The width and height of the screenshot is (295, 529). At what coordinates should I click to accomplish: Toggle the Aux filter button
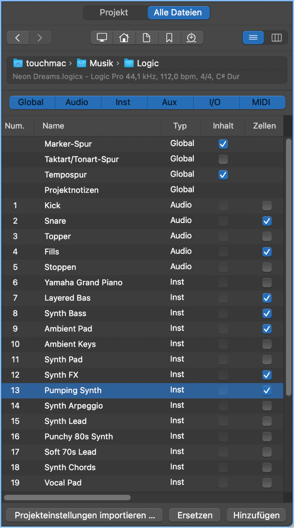pos(169,102)
